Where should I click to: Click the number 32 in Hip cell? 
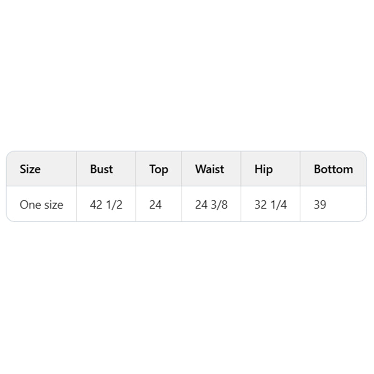point(261,204)
